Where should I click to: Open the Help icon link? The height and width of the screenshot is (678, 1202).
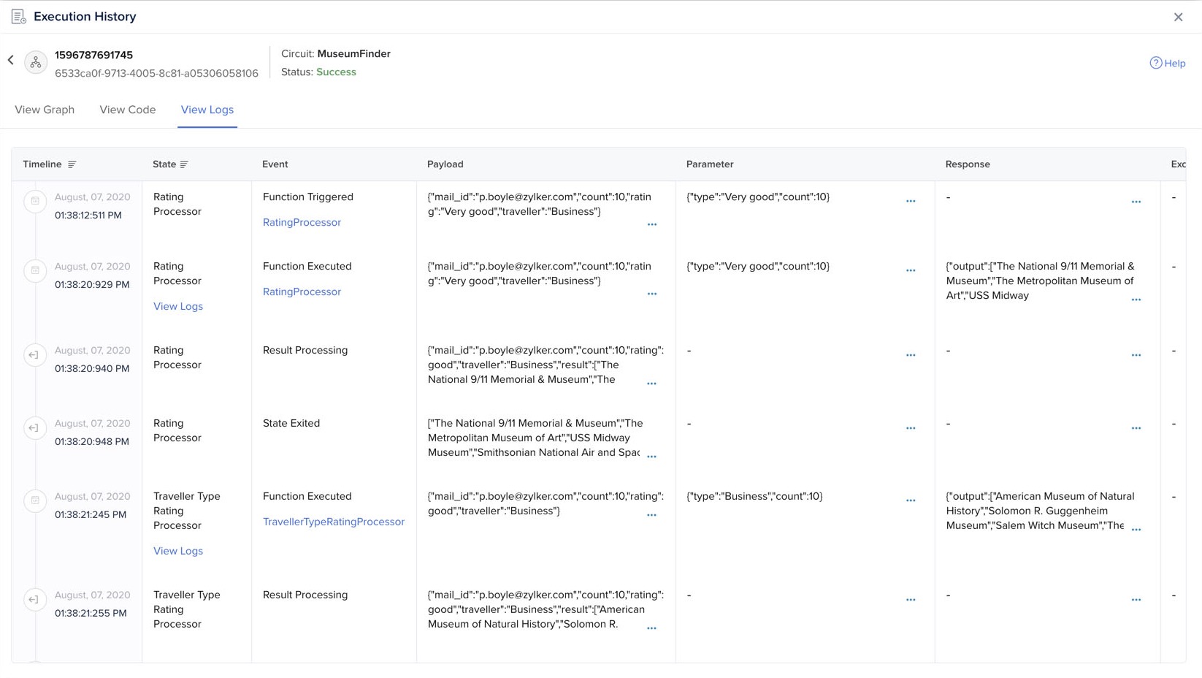1155,63
